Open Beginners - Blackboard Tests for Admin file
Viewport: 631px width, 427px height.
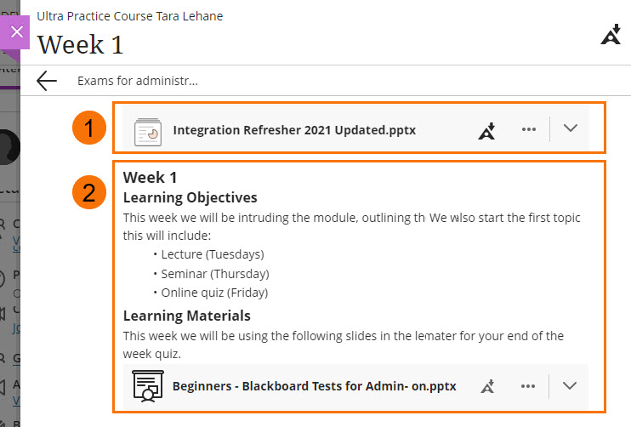314,386
